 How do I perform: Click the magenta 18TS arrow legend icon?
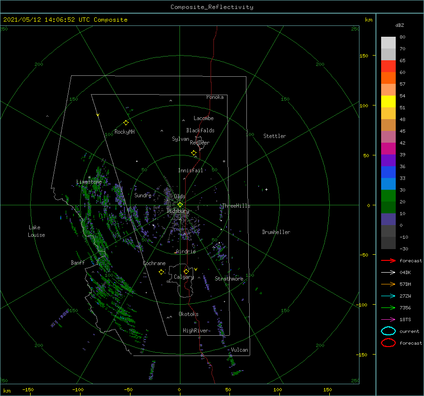(x=388, y=320)
